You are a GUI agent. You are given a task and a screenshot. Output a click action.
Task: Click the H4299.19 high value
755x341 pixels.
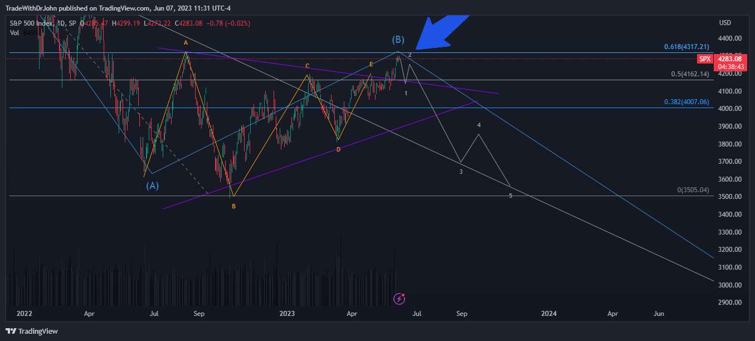pos(126,23)
